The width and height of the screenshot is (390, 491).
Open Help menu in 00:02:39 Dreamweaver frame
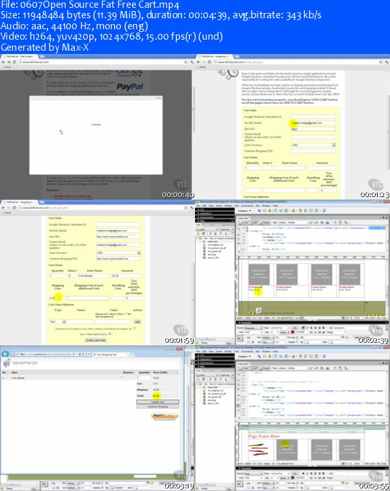click(275, 206)
